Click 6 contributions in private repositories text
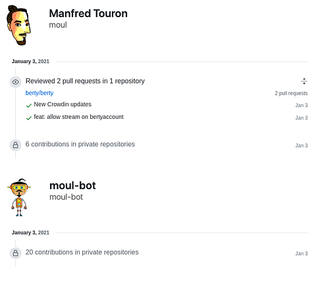Image resolution: width=316 pixels, height=285 pixels. tap(80, 144)
